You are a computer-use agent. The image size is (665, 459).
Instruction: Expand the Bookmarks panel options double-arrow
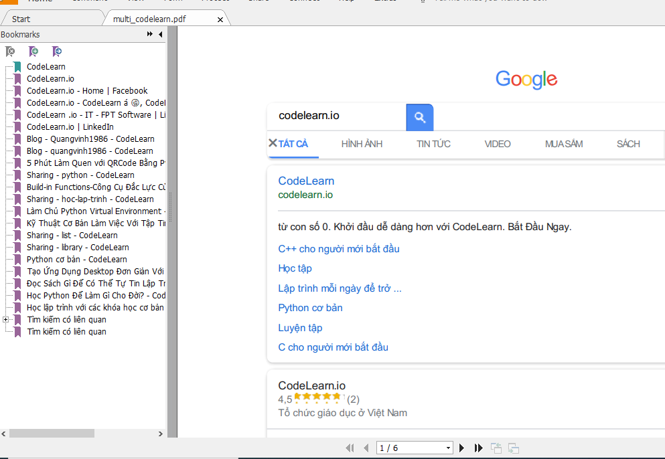(x=150, y=34)
